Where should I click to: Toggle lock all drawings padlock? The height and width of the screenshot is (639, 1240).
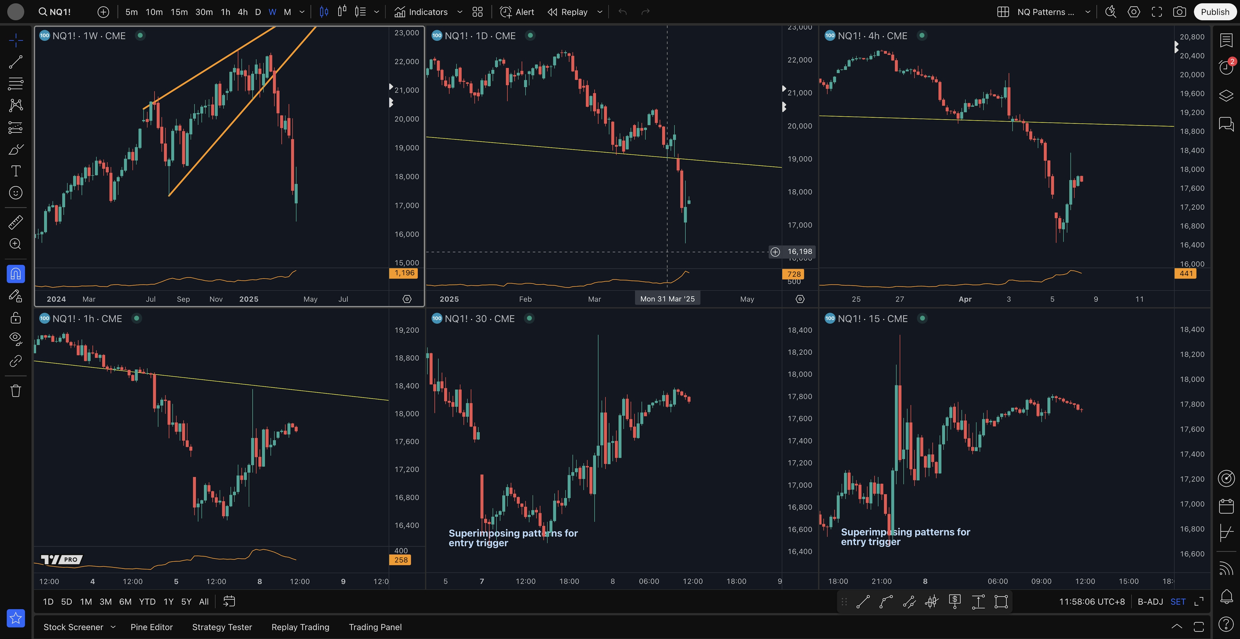click(15, 318)
